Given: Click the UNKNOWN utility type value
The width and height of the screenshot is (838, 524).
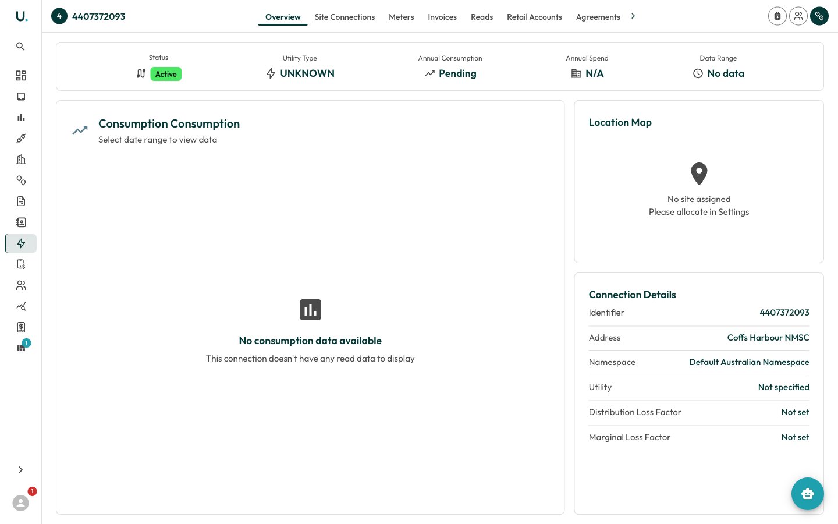Looking at the screenshot, I should pos(307,73).
